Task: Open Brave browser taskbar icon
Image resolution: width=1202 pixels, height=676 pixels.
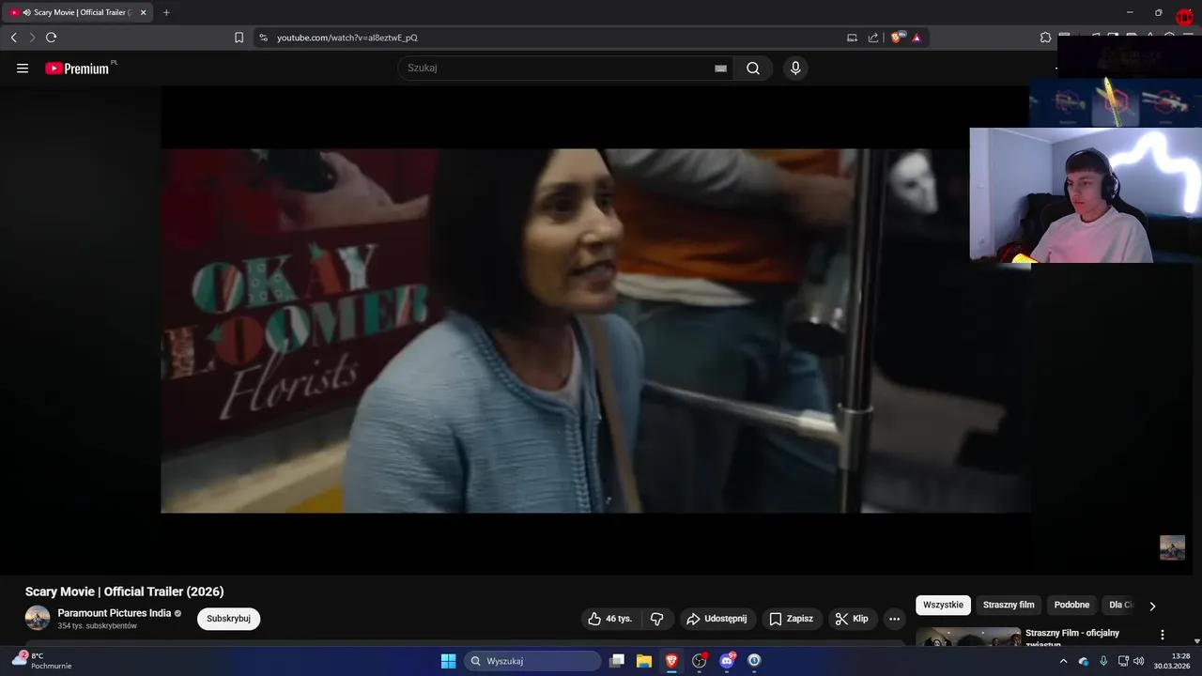Action: click(671, 661)
